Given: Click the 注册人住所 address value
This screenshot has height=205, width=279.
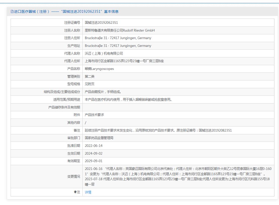Looking at the screenshot, I should point(118,38).
